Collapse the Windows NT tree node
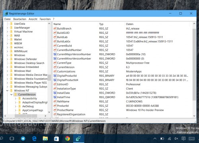 point(7,91)
